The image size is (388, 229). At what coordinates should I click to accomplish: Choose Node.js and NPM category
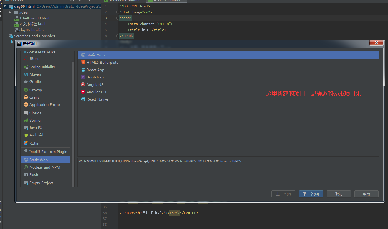45,167
